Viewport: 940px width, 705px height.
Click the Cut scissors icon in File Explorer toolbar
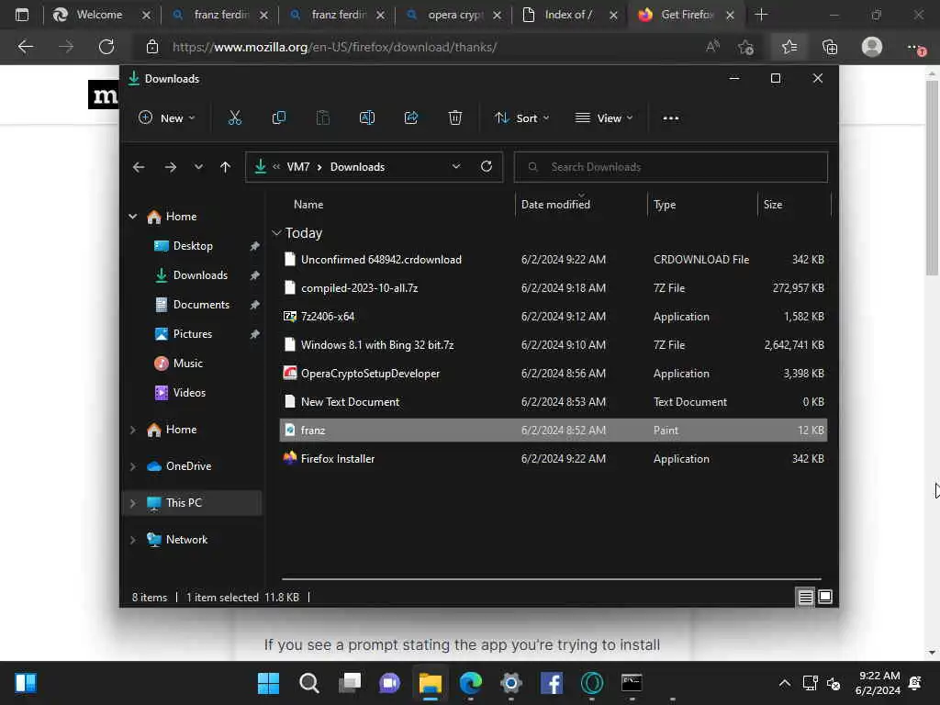pos(234,118)
